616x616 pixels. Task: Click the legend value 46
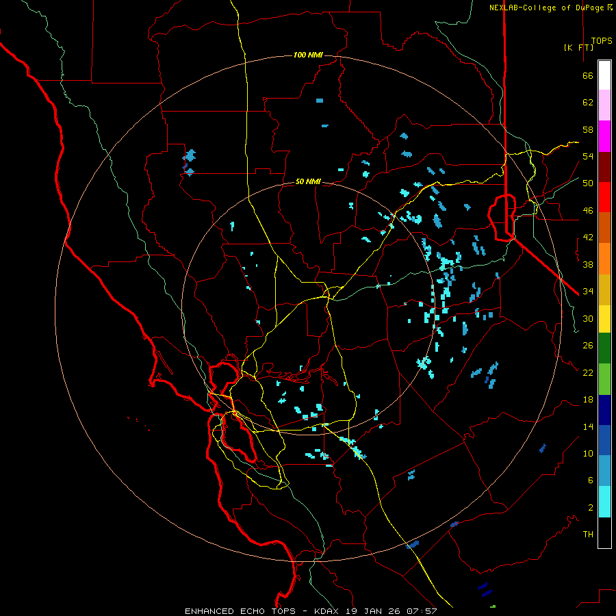[x=588, y=211]
